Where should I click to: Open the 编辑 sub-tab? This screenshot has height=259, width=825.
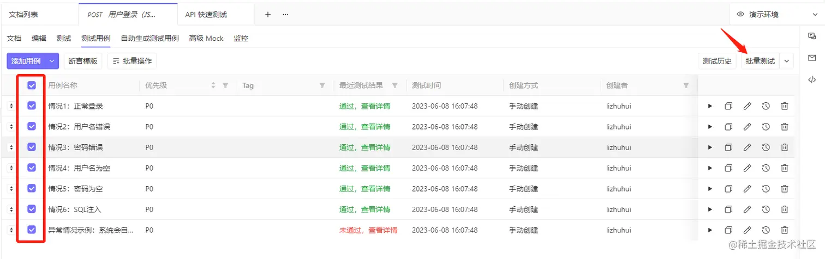click(x=39, y=39)
